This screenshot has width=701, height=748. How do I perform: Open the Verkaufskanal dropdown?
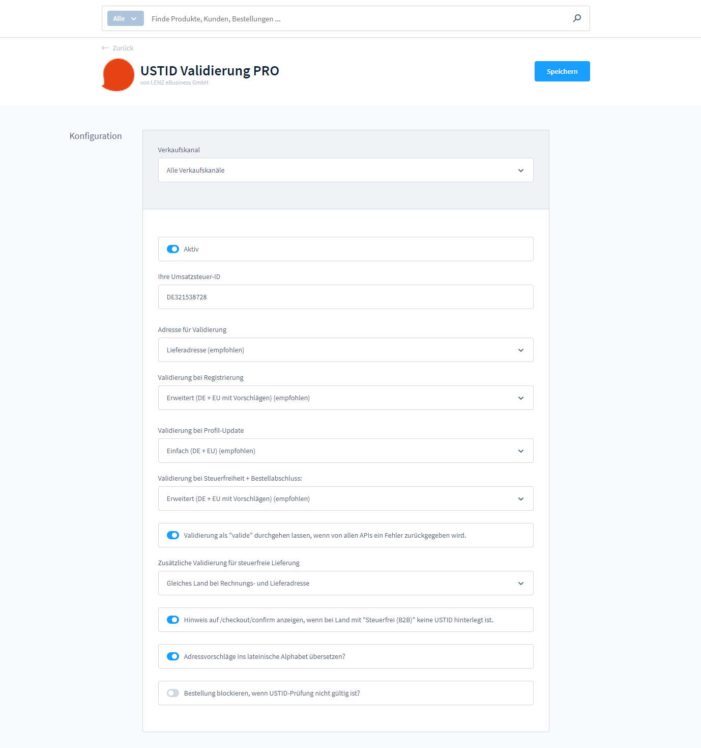(345, 170)
